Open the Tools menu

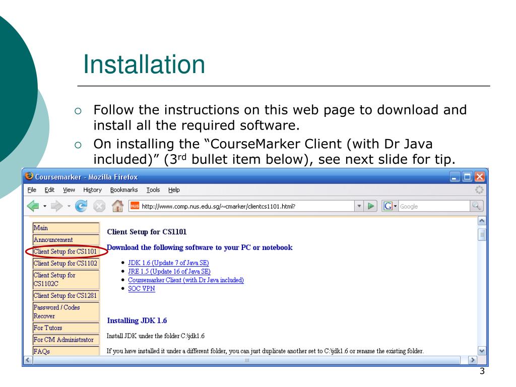(x=153, y=190)
